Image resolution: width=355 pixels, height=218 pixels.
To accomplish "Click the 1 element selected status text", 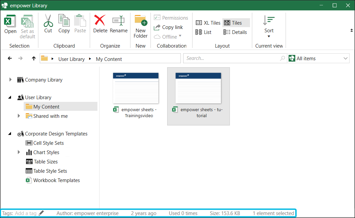I will pos(273,213).
